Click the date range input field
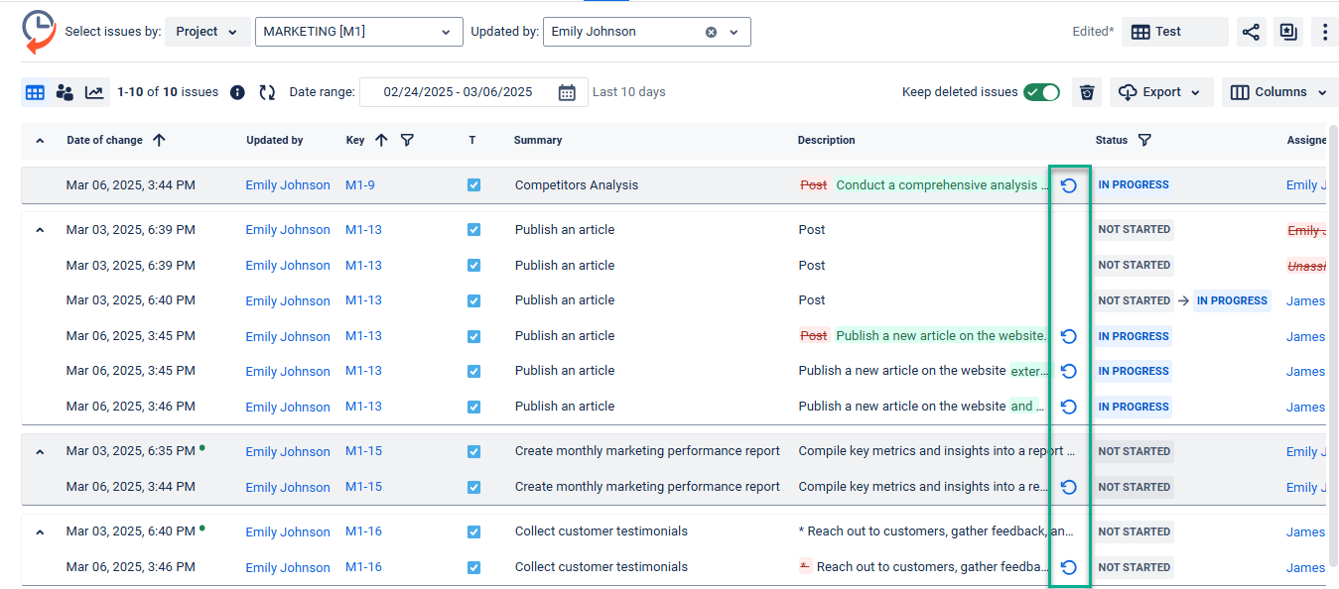Image resolution: width=1339 pixels, height=589 pixels. click(x=458, y=92)
